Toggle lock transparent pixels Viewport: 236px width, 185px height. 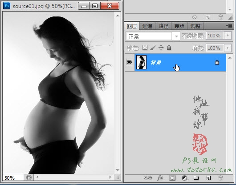coord(145,48)
